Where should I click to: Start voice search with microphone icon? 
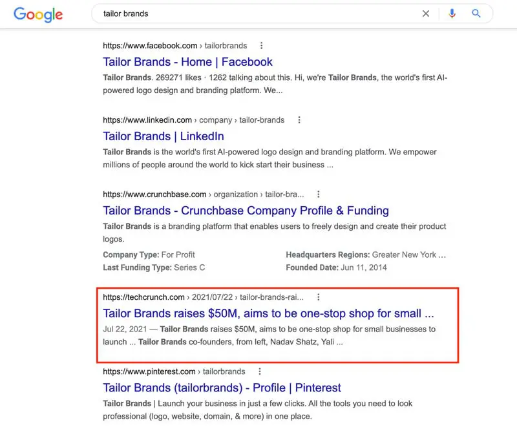point(452,14)
